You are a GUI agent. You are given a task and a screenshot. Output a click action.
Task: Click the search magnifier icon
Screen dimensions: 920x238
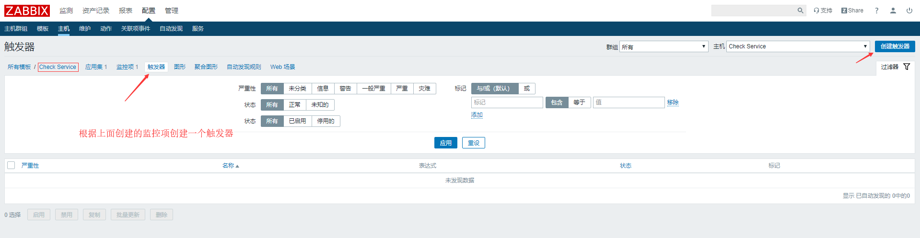[800, 11]
